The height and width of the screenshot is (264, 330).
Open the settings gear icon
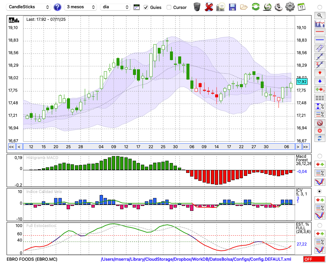pos(290,7)
